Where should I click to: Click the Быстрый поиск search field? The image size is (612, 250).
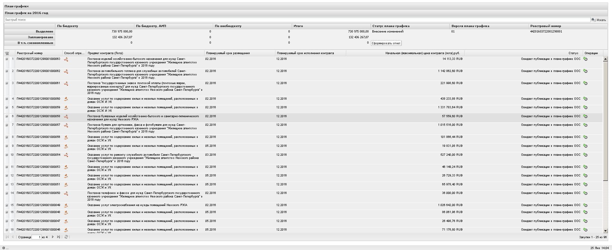click(297, 20)
